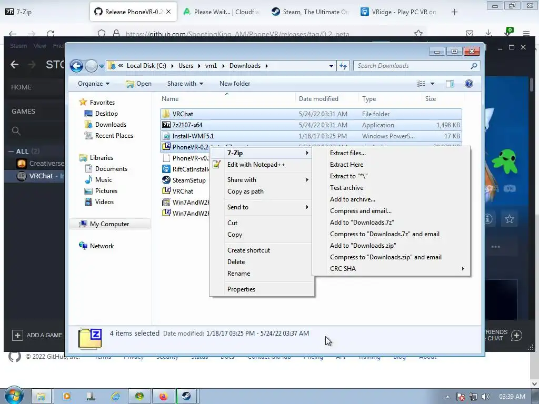Select the 7z2107-x64 application file
This screenshot has height=404, width=539.
point(311,125)
